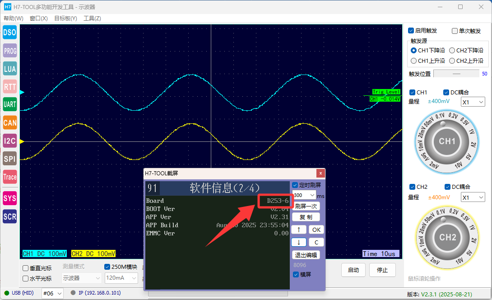This screenshot has height=300, width=492.
Task: Select CH2上升沿 trigger source
Action: point(452,61)
